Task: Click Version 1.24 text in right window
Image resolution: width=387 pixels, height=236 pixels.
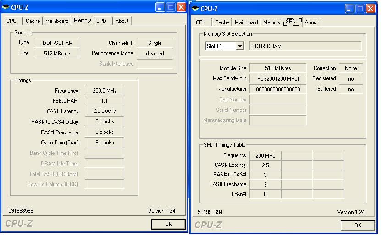Action: click(351, 212)
